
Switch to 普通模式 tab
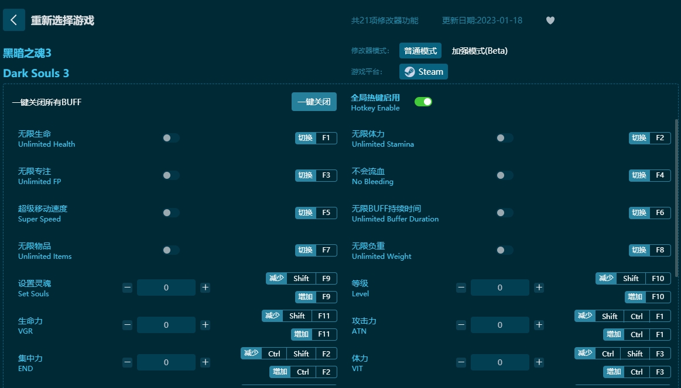[420, 51]
